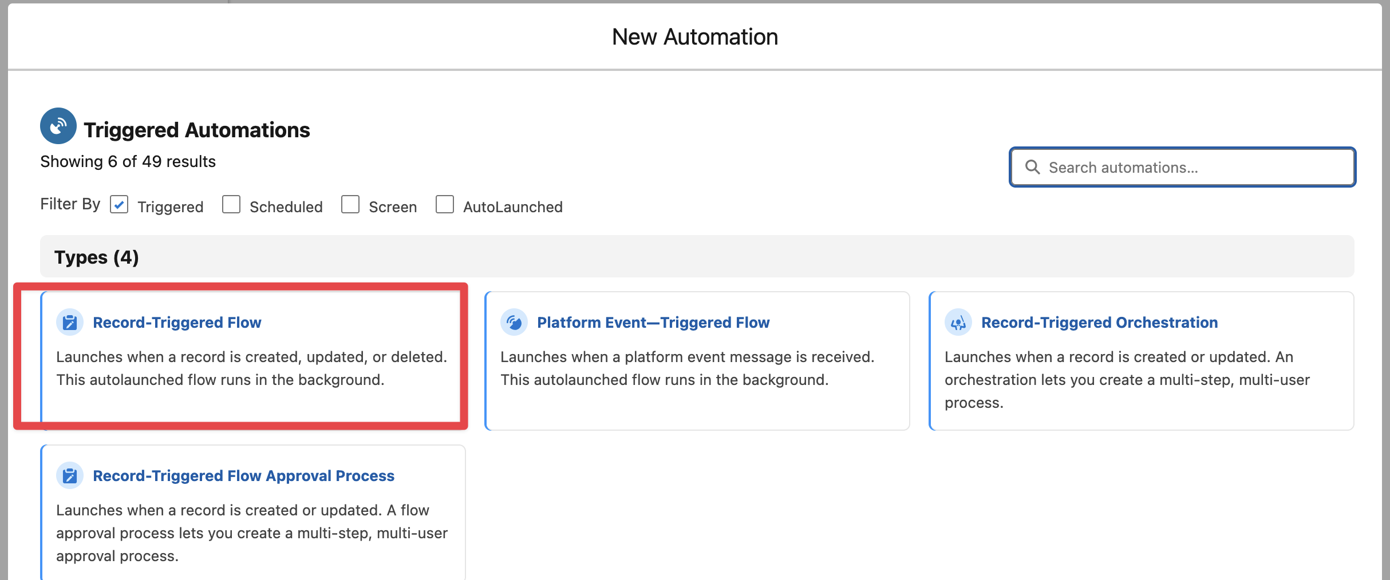Open Record-Triggered Flow Approval Process title

pos(243,476)
